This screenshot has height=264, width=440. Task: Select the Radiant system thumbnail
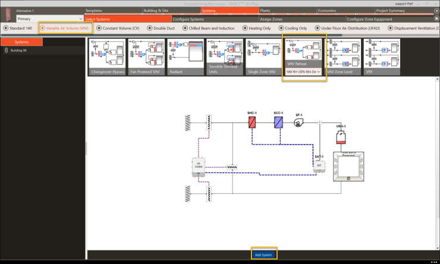(186, 57)
